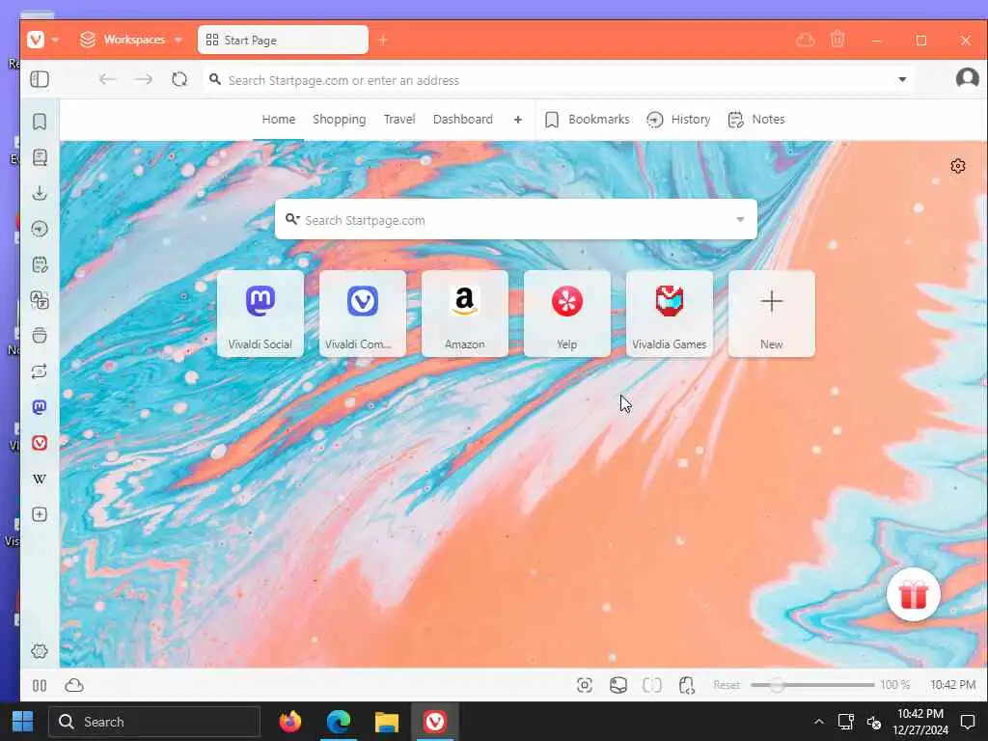Expand address bar typed history dropdown
Screen dimensions: 988x741
coord(902,79)
